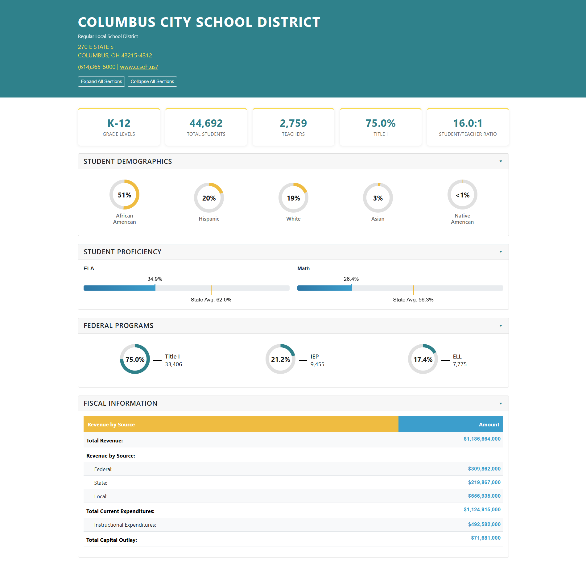
Task: Click the Local revenue amount $656,935,000
Action: (484, 496)
